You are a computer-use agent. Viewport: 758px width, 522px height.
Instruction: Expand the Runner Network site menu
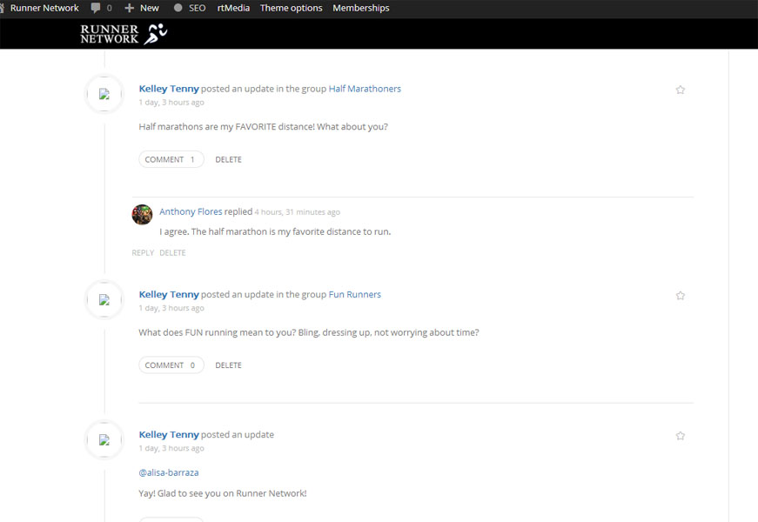44,8
